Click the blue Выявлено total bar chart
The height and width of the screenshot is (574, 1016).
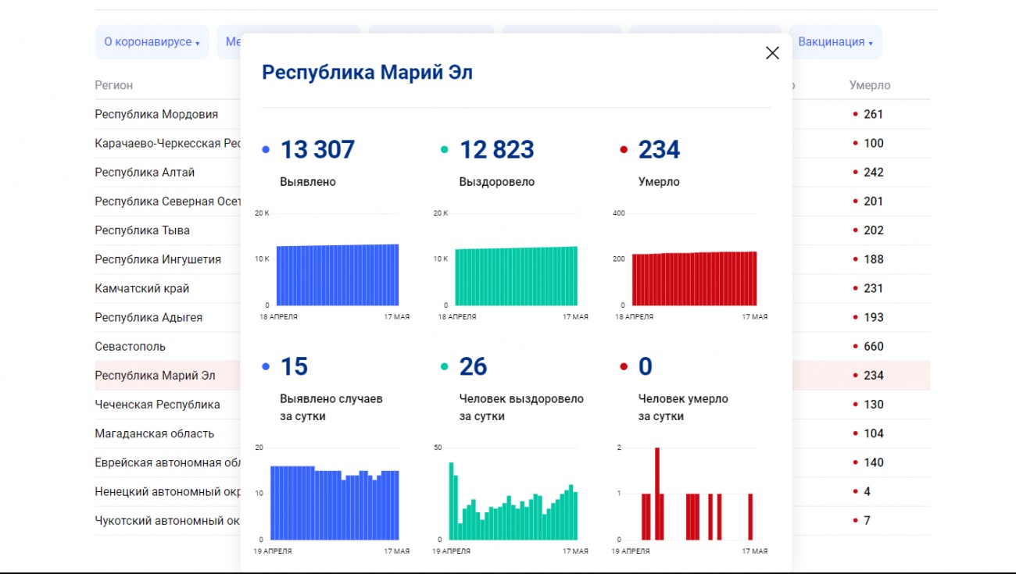[337, 274]
